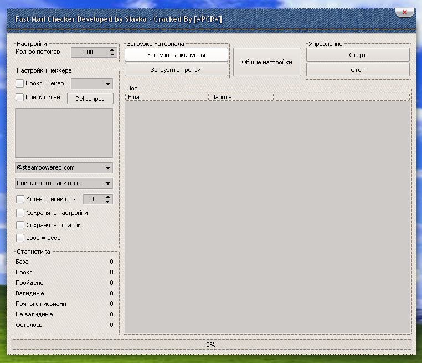Image resolution: width=422 pixels, height=363 pixels.
Task: Enable the Прокси чекер checkbox
Action: (x=19, y=83)
